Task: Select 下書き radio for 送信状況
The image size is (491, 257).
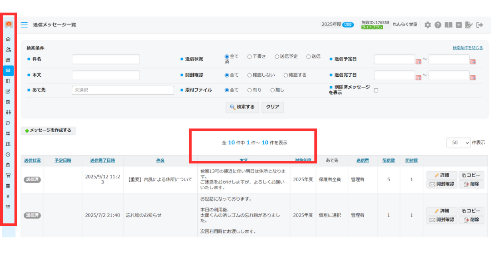Action: point(250,57)
